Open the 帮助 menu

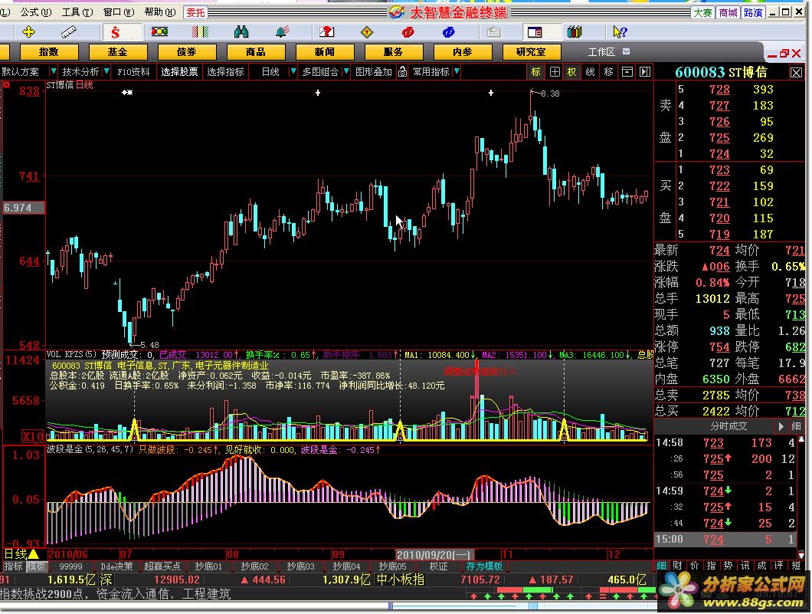pos(159,12)
